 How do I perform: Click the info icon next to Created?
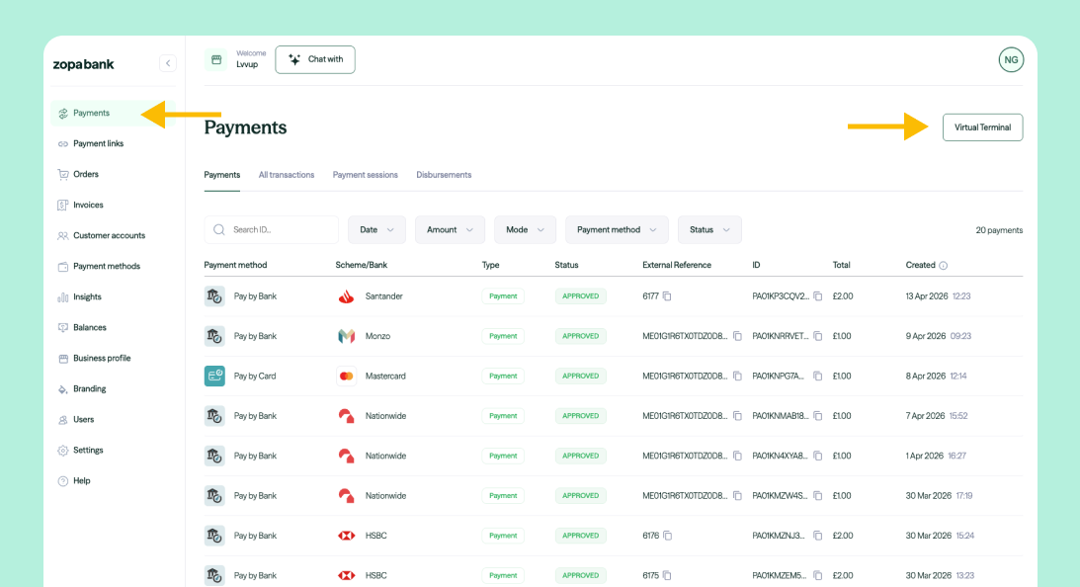[x=943, y=265]
